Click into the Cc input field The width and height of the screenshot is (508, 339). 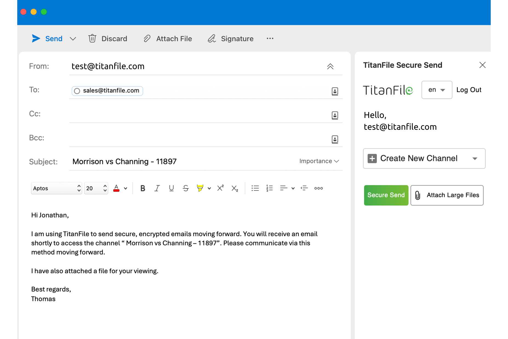pyautogui.click(x=200, y=114)
